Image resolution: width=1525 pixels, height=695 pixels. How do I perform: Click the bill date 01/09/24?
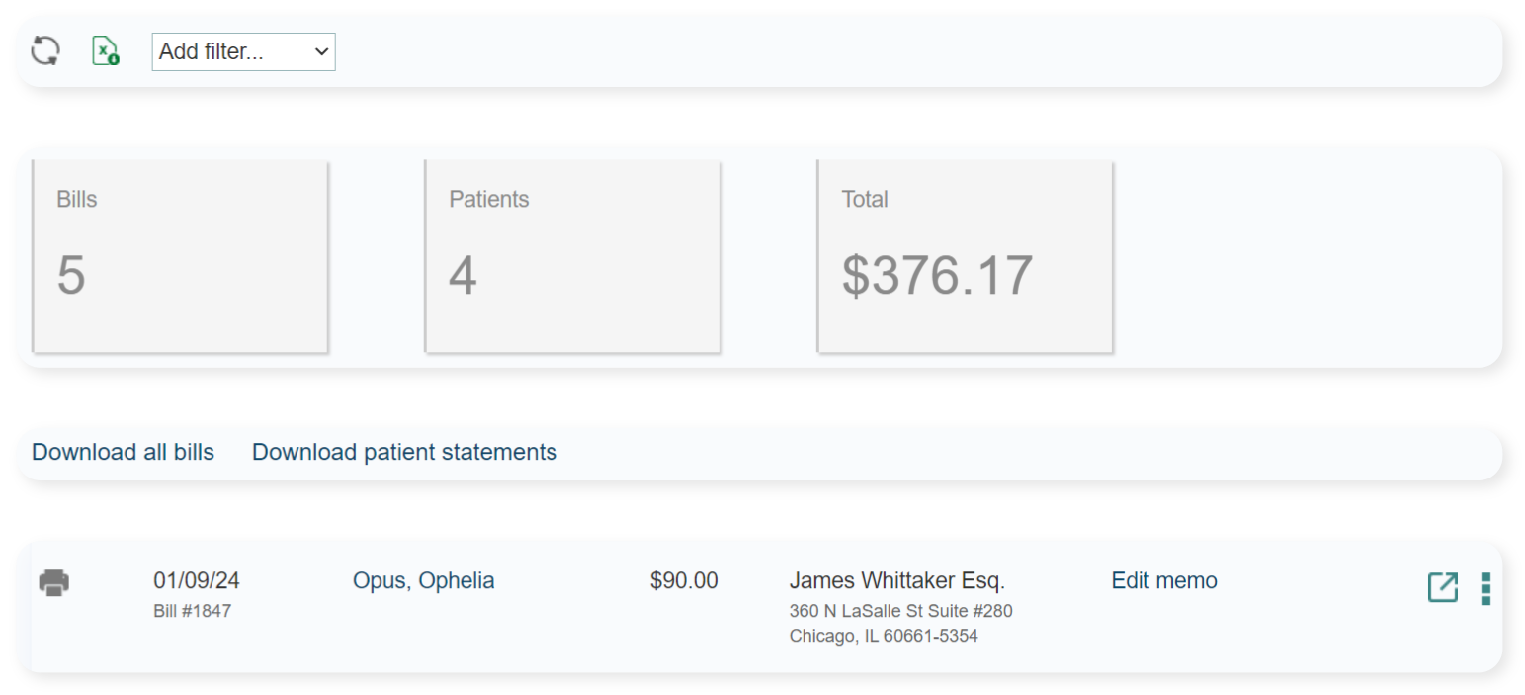[x=196, y=581]
